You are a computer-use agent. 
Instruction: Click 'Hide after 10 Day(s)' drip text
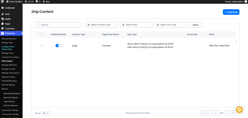(150, 47)
